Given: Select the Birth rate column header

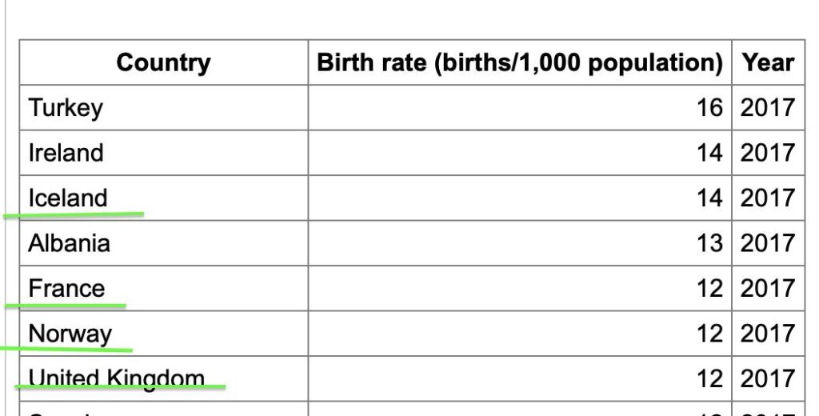Looking at the screenshot, I should [520, 62].
